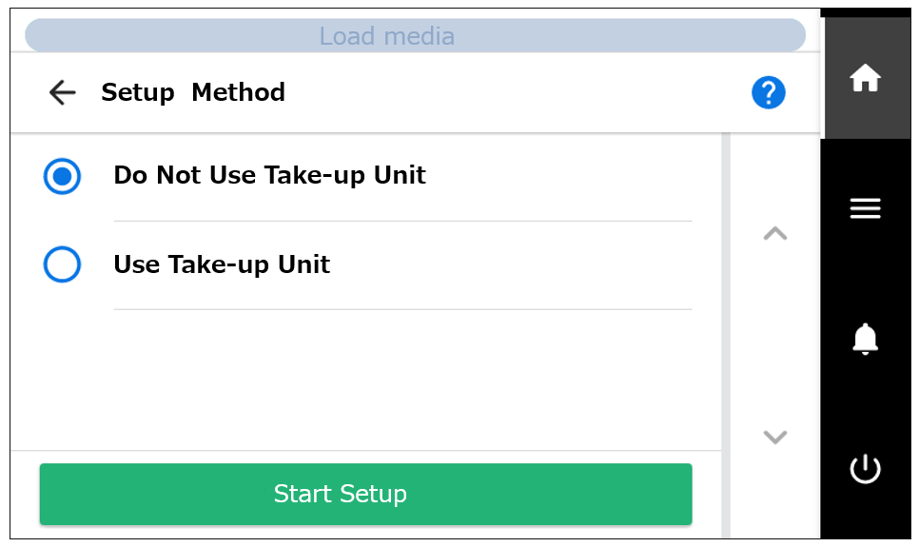Go to the Home screen icon

coord(865,78)
